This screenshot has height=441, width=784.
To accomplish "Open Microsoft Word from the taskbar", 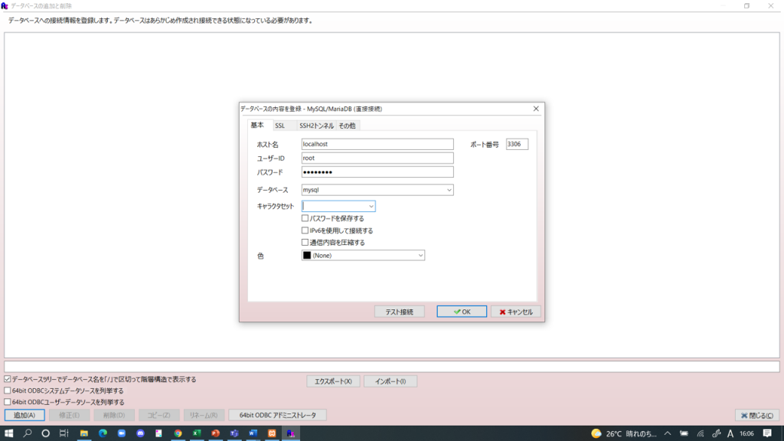I will [252, 433].
